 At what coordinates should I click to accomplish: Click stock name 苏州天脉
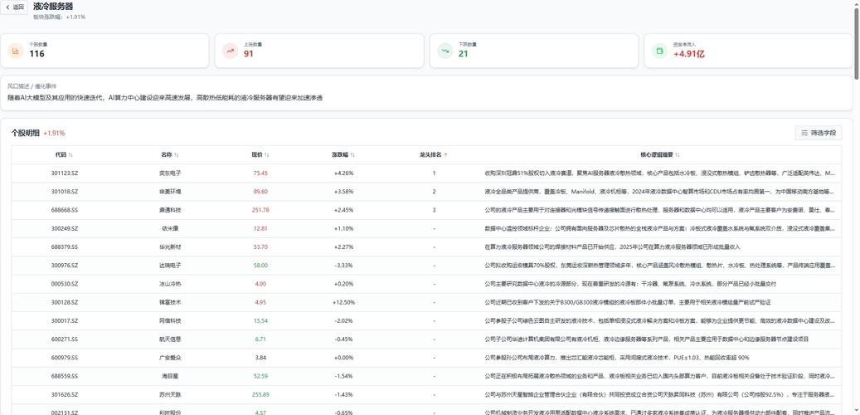pos(170,395)
